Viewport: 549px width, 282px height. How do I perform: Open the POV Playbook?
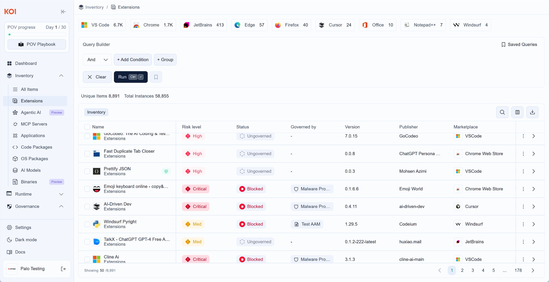(x=37, y=44)
